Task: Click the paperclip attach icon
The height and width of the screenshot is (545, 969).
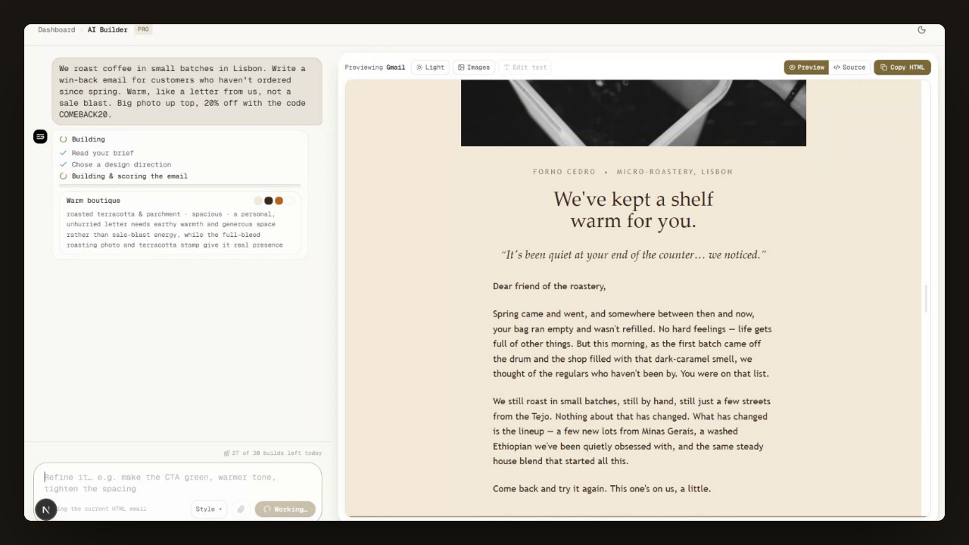Action: pyautogui.click(x=241, y=509)
